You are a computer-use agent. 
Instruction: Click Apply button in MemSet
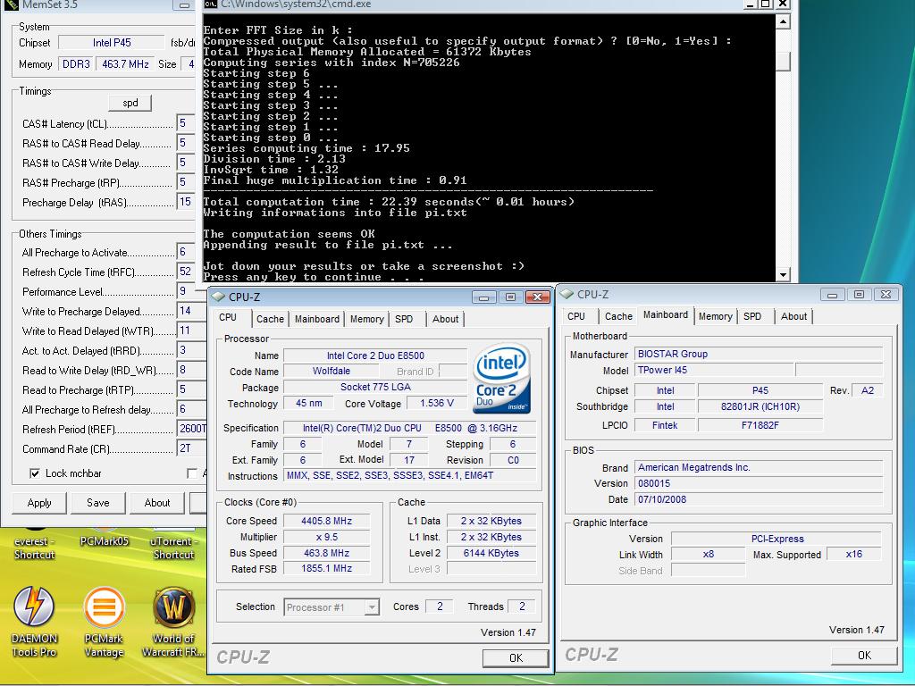point(39,503)
